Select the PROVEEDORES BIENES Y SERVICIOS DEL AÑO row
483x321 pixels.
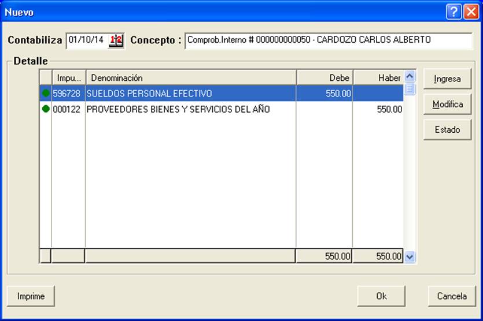click(x=221, y=109)
